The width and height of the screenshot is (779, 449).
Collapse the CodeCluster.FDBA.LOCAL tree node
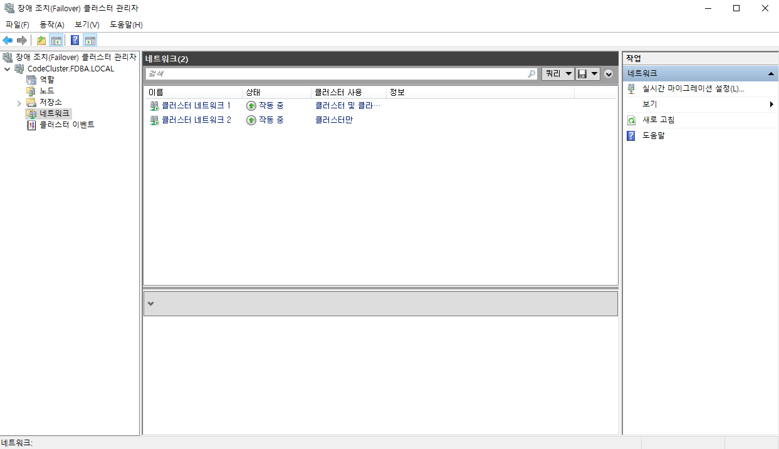click(x=7, y=69)
